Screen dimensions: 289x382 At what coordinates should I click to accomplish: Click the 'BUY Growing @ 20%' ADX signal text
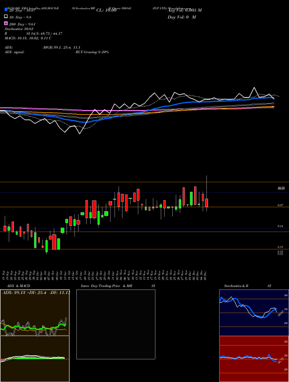(92, 52)
